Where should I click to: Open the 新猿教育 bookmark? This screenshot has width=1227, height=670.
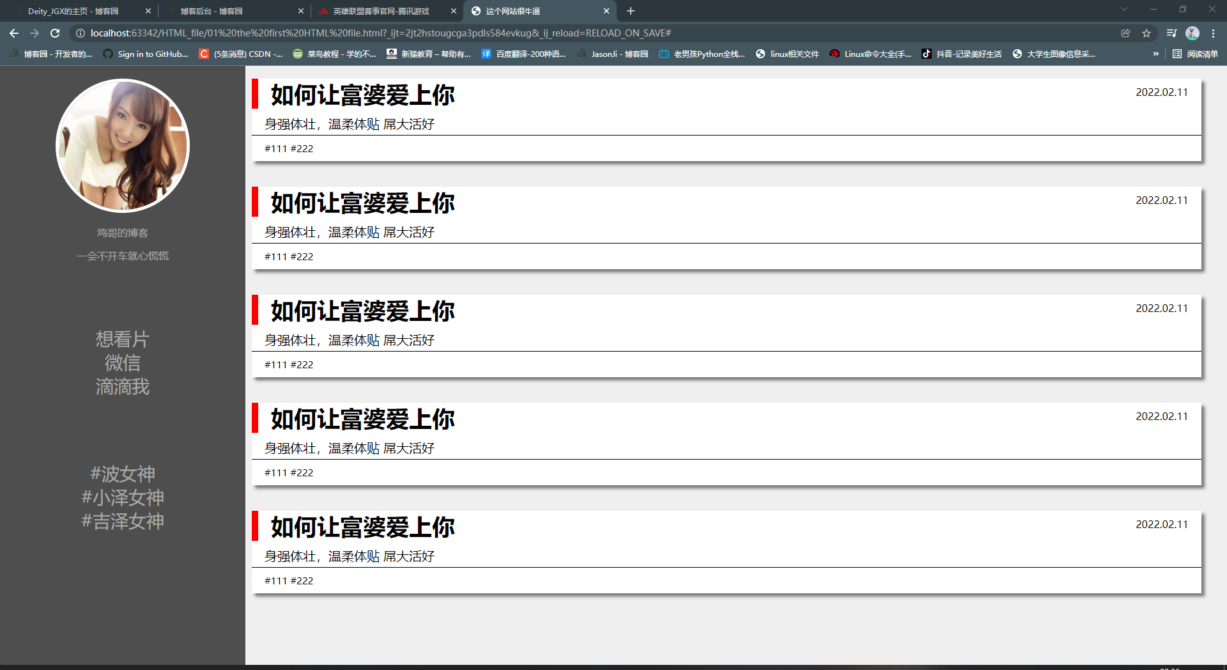click(x=429, y=54)
